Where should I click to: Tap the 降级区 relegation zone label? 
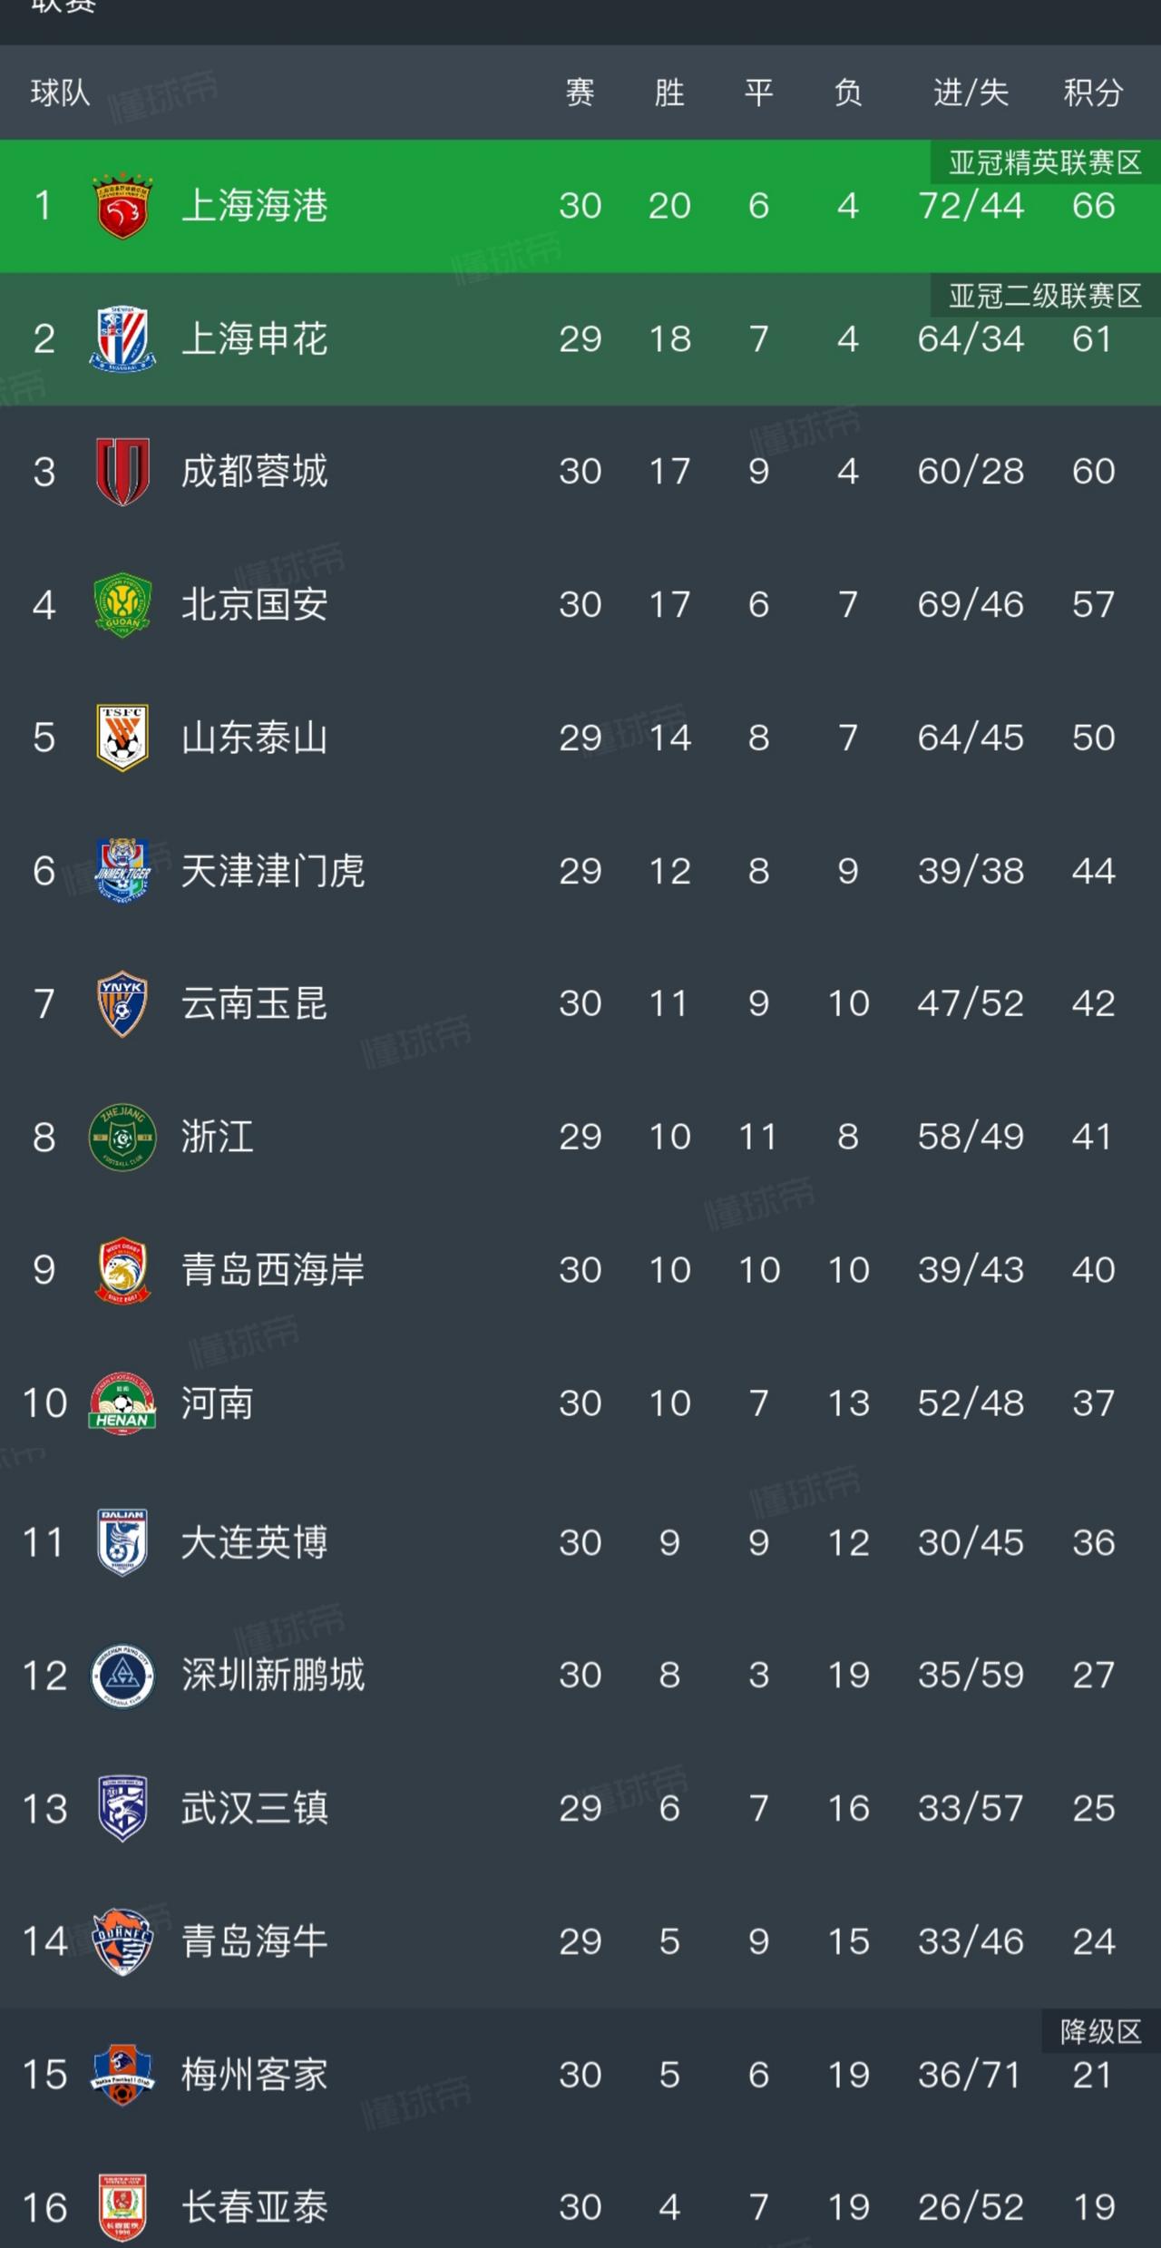1100,2032
